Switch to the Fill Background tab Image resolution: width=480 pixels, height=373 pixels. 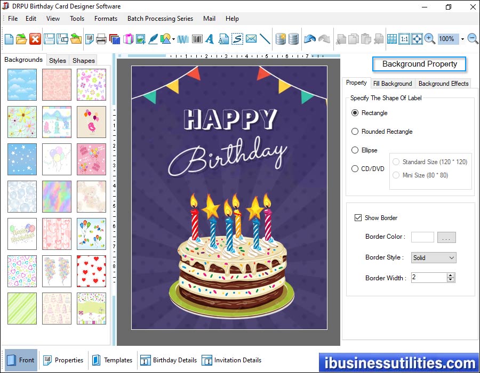[393, 84]
